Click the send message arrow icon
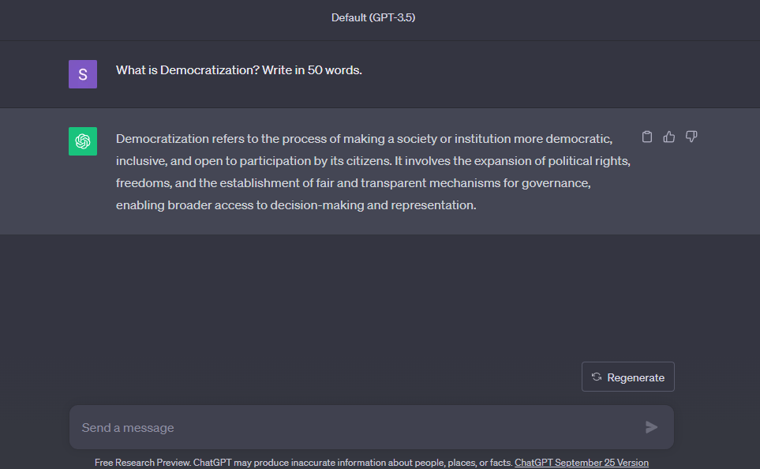This screenshot has width=760, height=469. (651, 427)
